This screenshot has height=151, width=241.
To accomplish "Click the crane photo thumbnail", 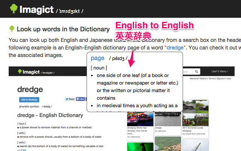I will (195, 145).
